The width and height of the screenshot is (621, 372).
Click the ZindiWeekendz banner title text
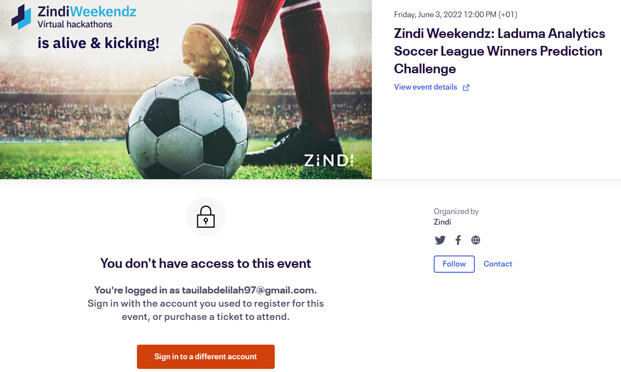coord(87,11)
